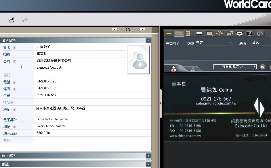
Task: Click the 辨識核心 label
Action: click(173, 44)
